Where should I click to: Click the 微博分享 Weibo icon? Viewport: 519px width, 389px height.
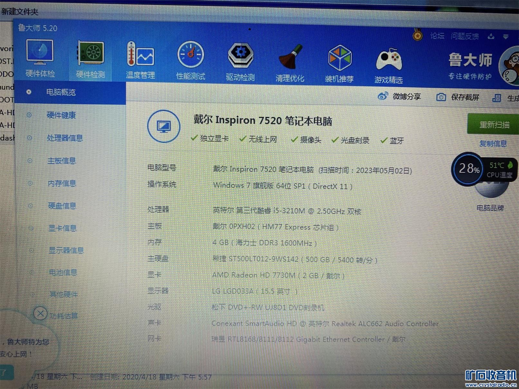(383, 96)
